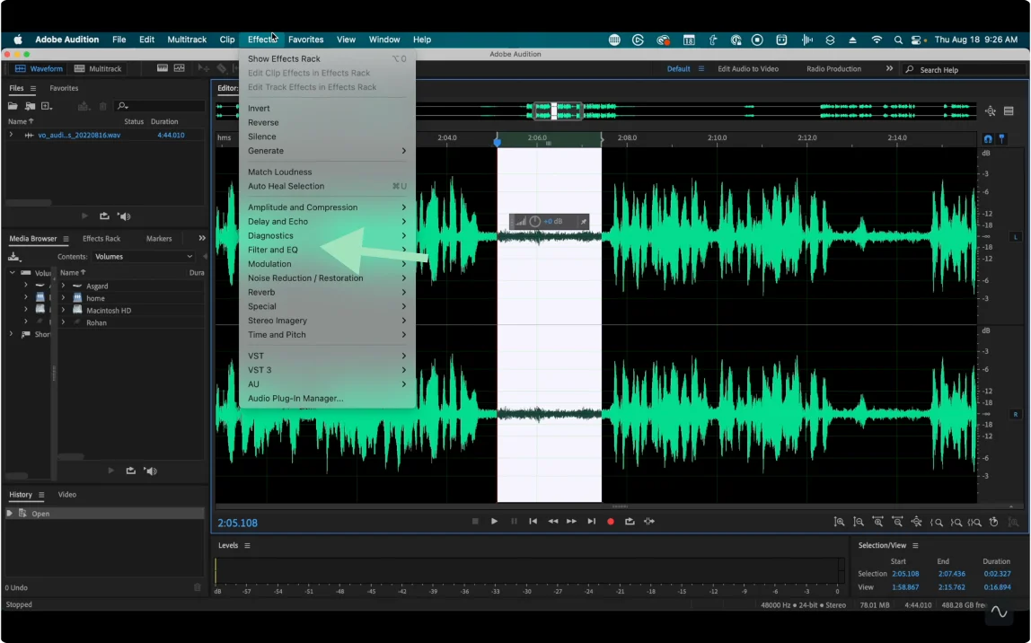Open Noise Reduction / Restoration submenu
The width and height of the screenshot is (1031, 643).
327,278
